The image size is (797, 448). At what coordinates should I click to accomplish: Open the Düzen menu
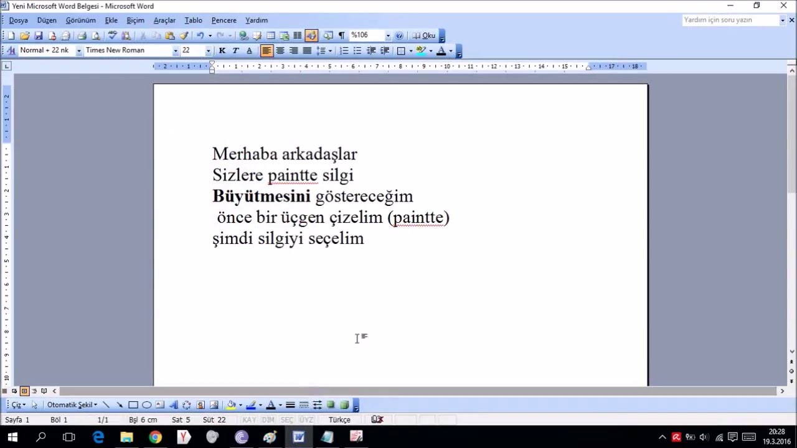coord(47,21)
